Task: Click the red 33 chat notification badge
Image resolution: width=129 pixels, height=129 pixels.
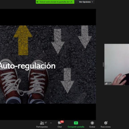Action: 62,122
